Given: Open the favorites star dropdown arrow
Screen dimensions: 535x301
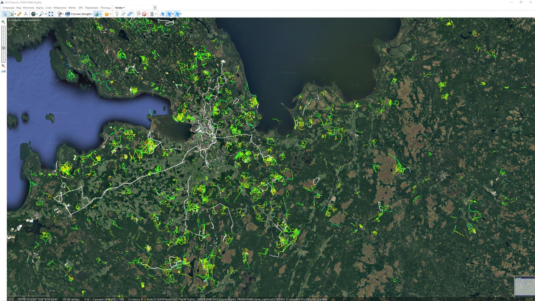Looking at the screenshot, I should click(110, 14).
